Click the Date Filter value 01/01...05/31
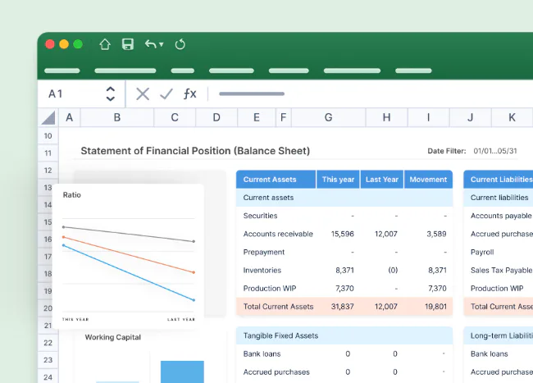Screen dimensions: 533x383 [495, 151]
